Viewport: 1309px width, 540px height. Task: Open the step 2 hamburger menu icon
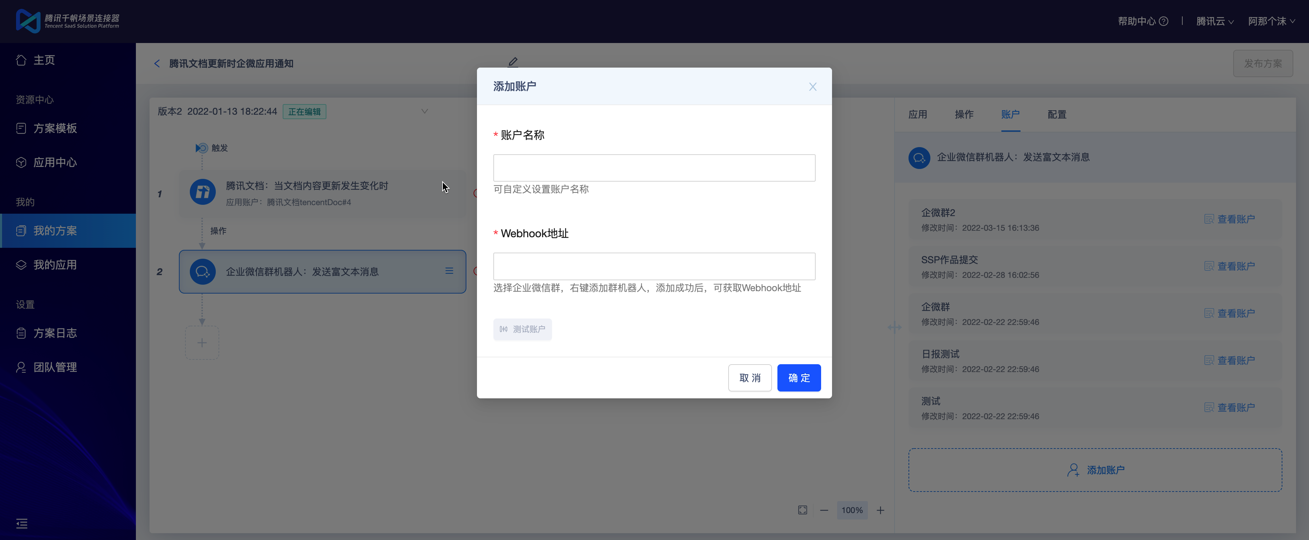449,271
